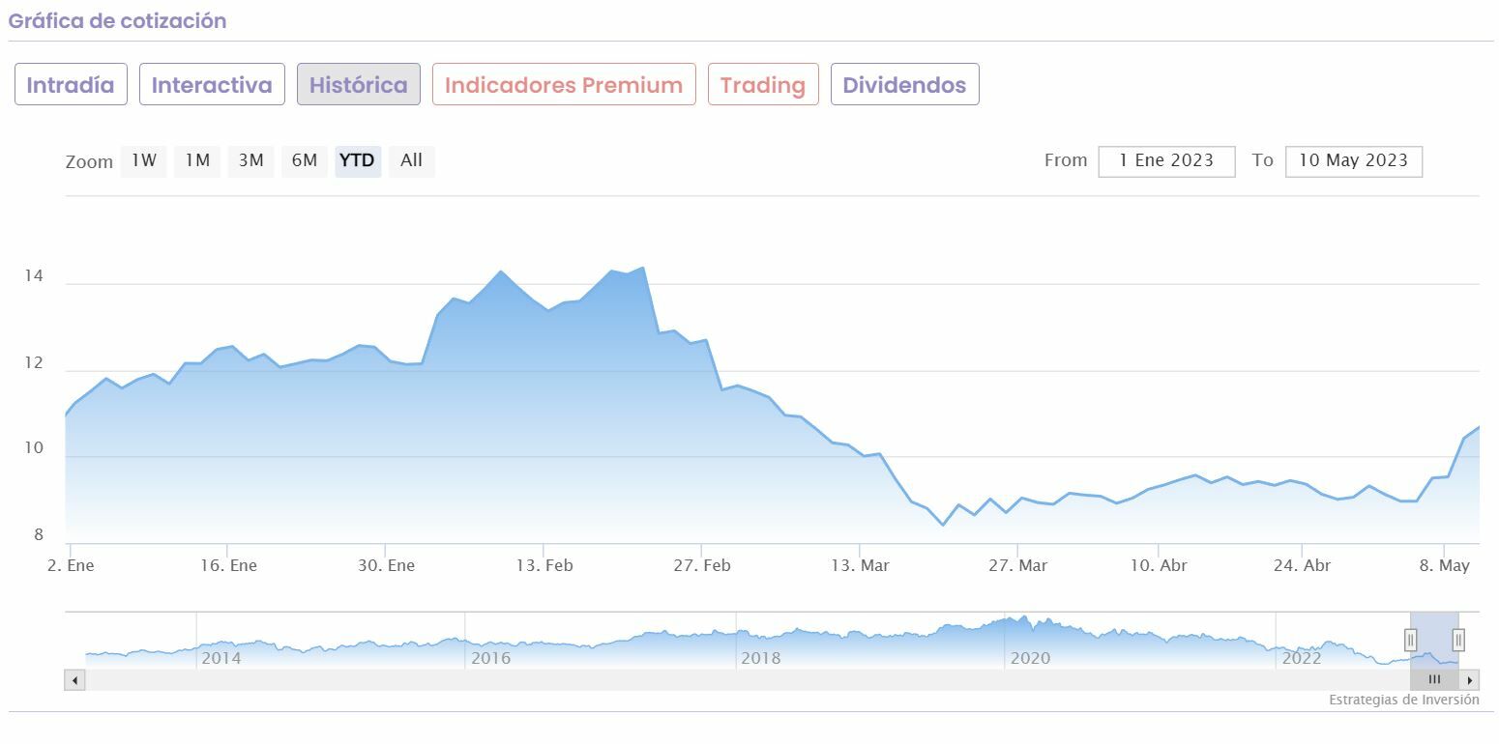Select the YTD zoom button
Screen dimensions: 1499x744
click(x=358, y=161)
